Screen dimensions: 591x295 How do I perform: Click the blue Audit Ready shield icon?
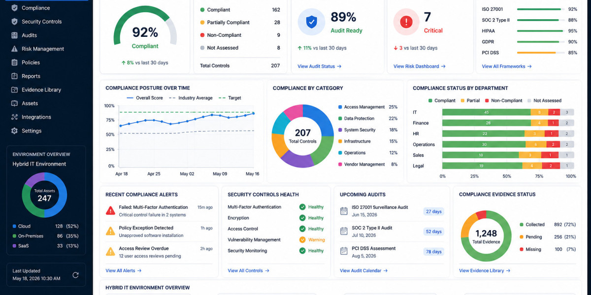coord(311,22)
